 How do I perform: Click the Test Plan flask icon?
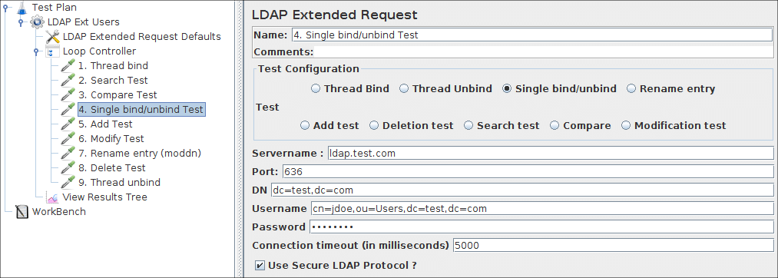(22, 8)
